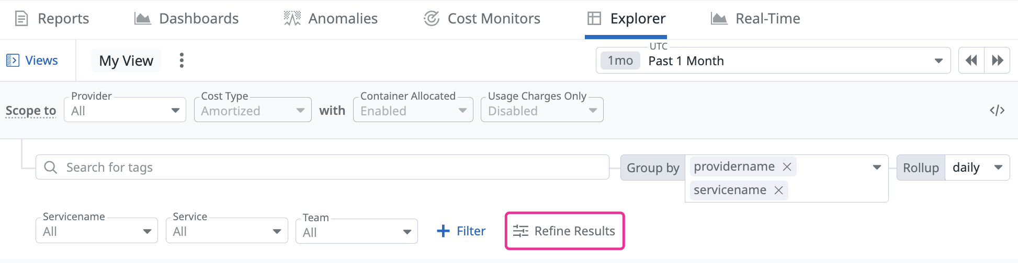
Task: Click the plus Filter button
Action: pos(461,231)
